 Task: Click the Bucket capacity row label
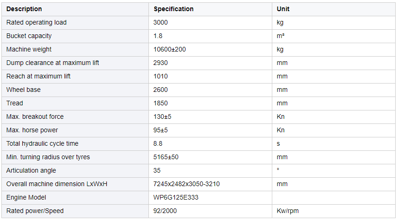coord(29,36)
